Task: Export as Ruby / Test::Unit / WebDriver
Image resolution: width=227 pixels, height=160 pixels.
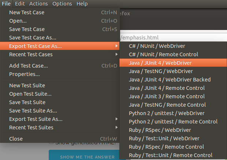Action: [173, 138]
